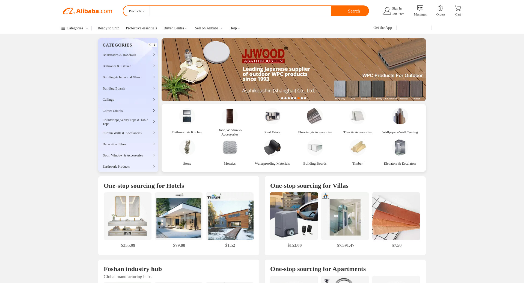
Task: Open the Orders icon
Action: pos(440,8)
